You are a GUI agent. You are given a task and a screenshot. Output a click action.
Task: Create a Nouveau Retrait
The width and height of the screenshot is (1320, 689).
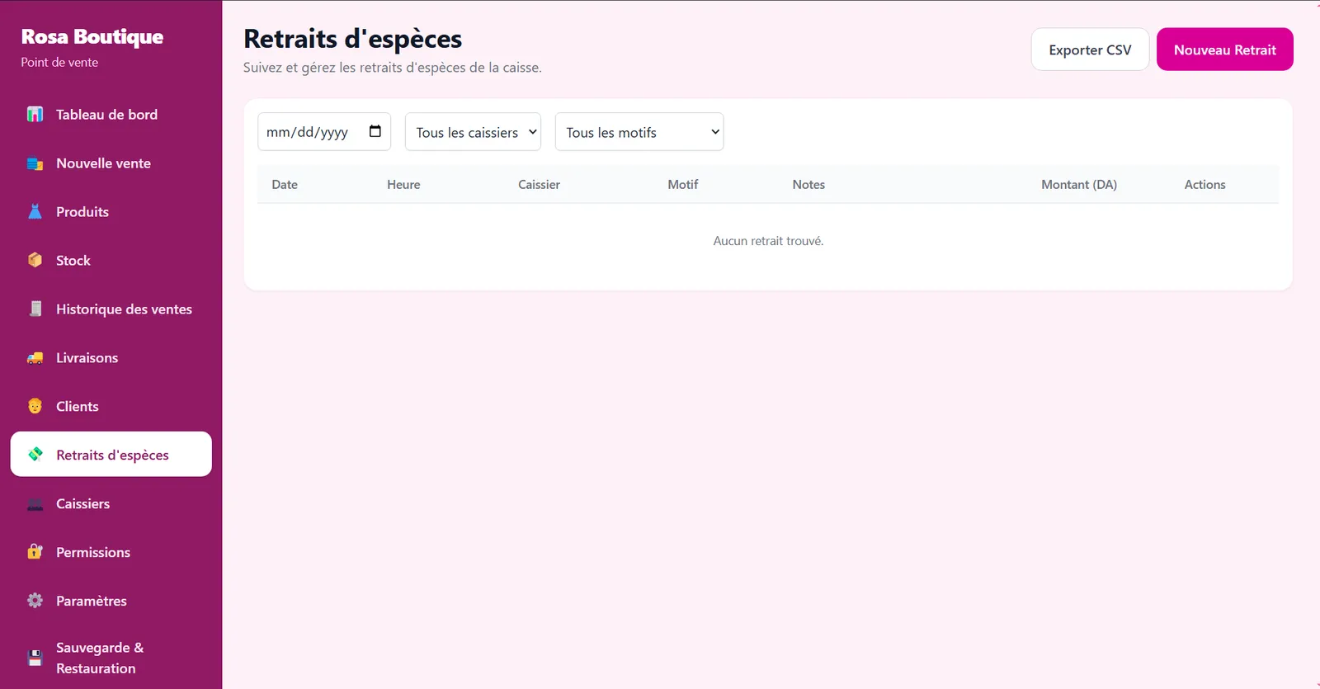tap(1225, 50)
